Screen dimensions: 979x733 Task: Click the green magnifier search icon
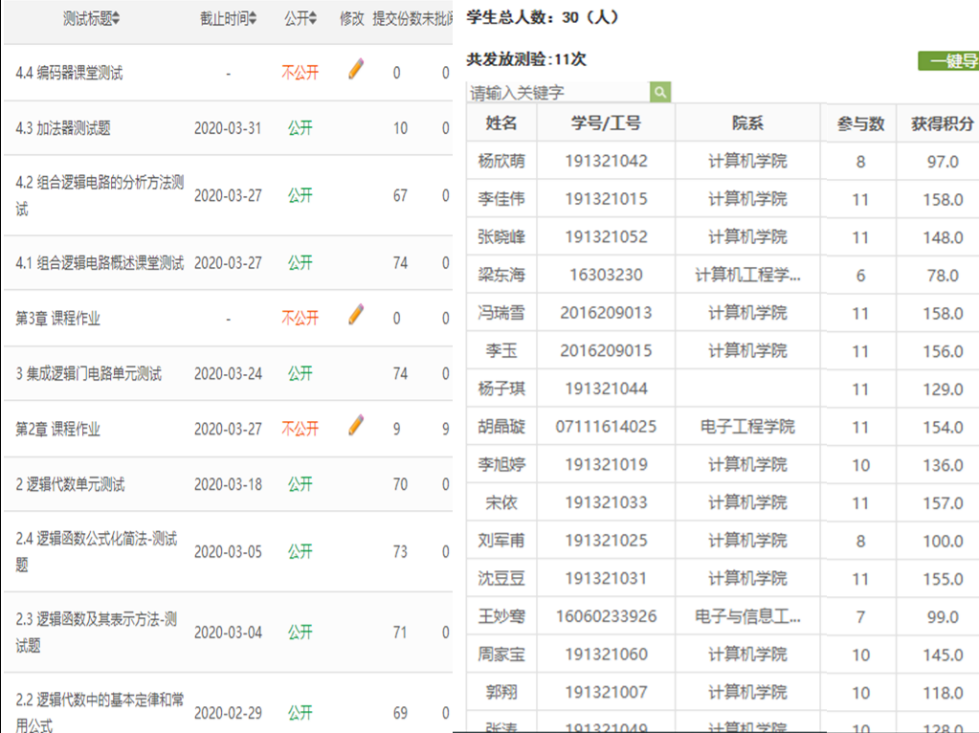pyautogui.click(x=660, y=92)
